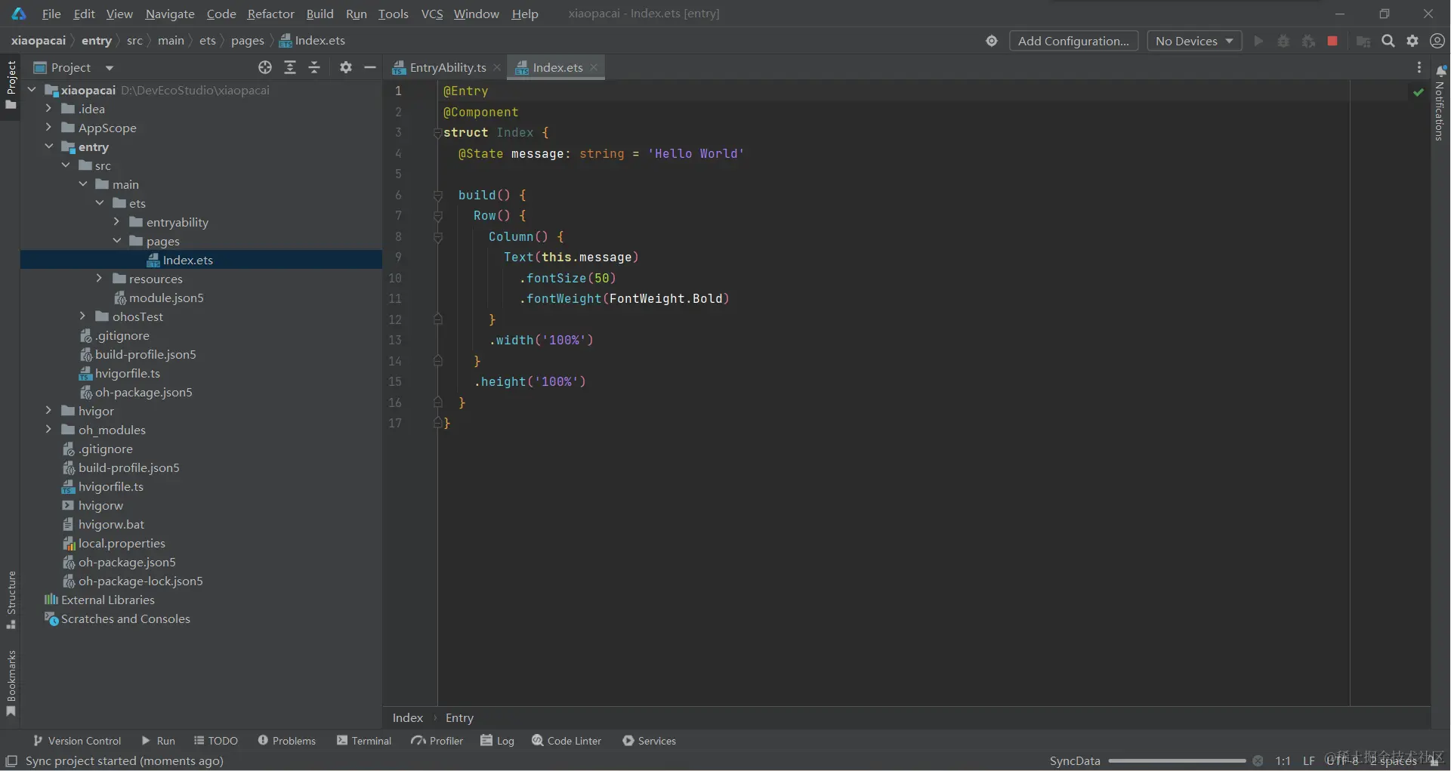Click the Debug bug icon in toolbar
This screenshot has width=1451, height=771.
[1283, 41]
